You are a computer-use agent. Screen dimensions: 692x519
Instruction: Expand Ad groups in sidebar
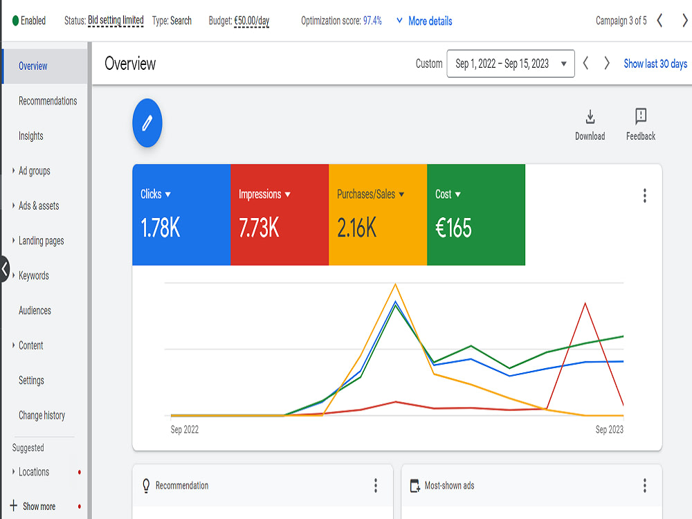13,171
